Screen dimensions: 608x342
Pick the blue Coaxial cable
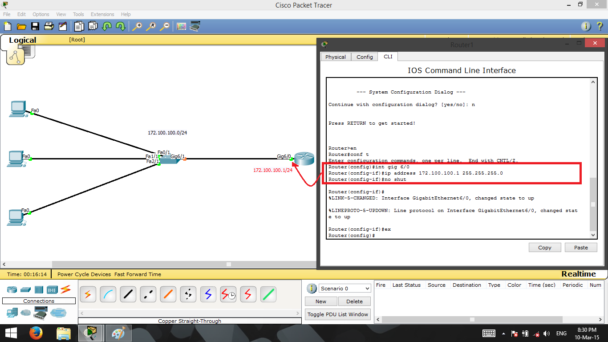(208, 294)
